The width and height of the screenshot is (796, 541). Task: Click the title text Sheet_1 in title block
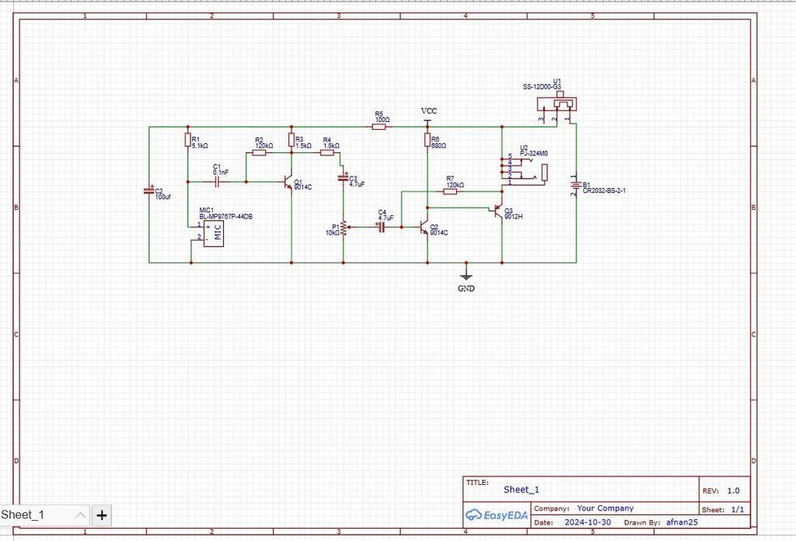[522, 490]
